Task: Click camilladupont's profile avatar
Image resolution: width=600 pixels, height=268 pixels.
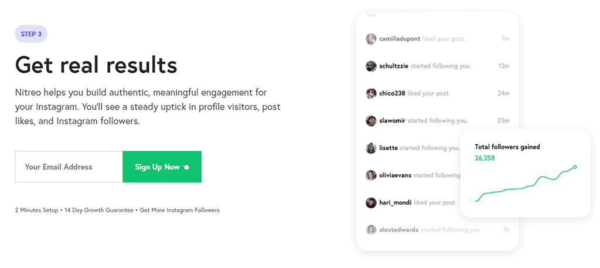Action: click(x=371, y=39)
